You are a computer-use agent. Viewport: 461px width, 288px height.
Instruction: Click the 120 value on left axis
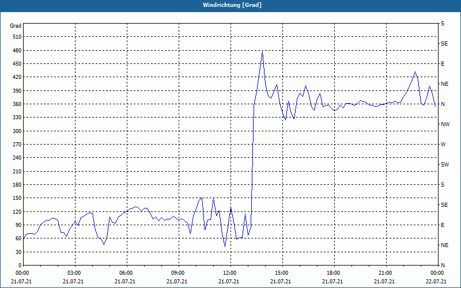pyautogui.click(x=17, y=211)
